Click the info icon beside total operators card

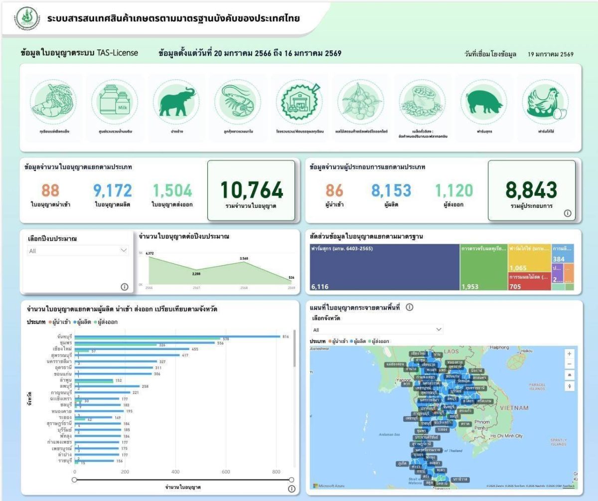point(567,213)
